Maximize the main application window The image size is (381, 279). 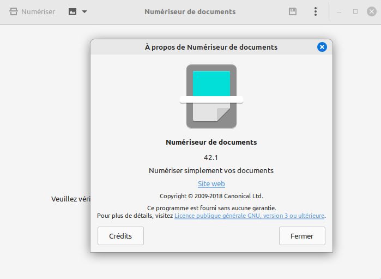pyautogui.click(x=355, y=11)
